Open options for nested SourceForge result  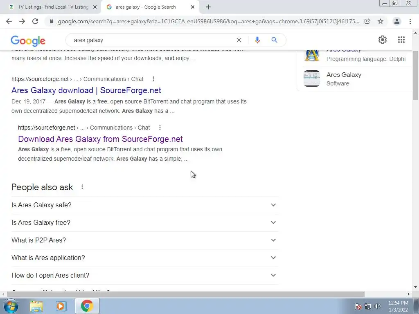(x=160, y=128)
